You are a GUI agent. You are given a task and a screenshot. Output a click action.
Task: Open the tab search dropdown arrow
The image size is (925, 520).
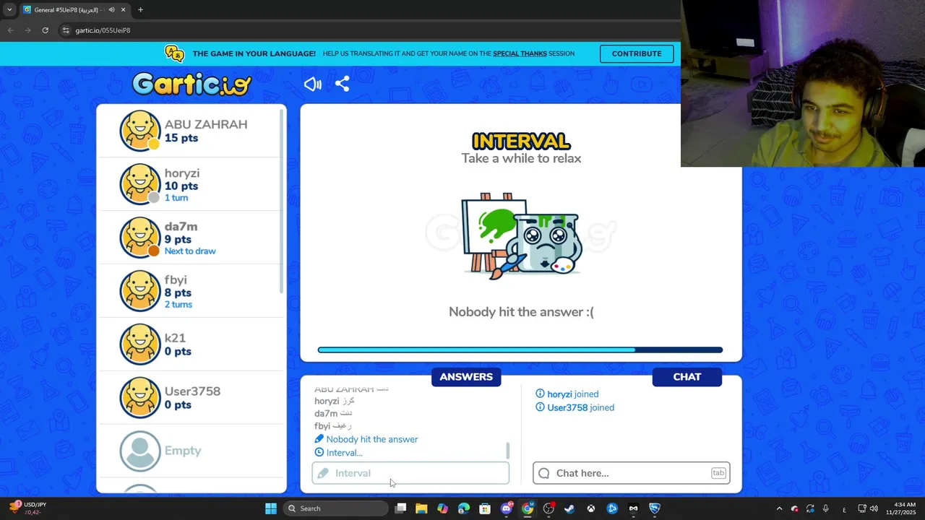(x=9, y=10)
